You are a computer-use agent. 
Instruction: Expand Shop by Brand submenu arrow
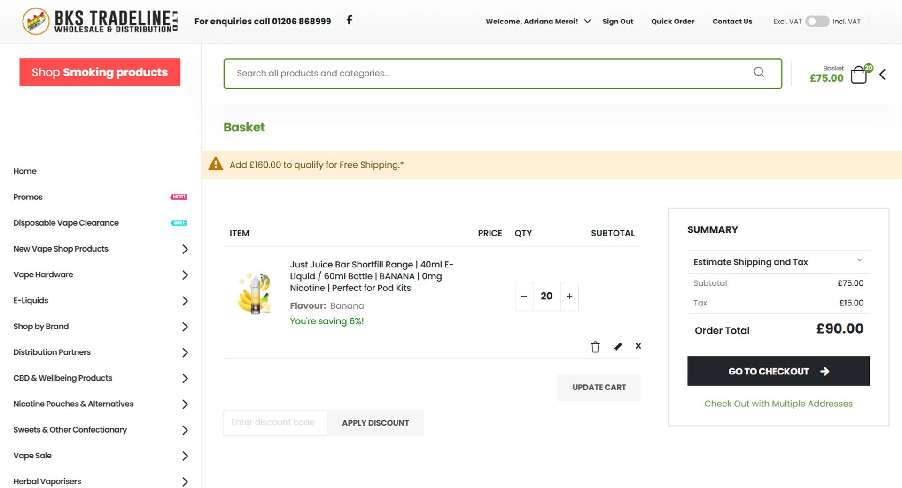point(185,327)
